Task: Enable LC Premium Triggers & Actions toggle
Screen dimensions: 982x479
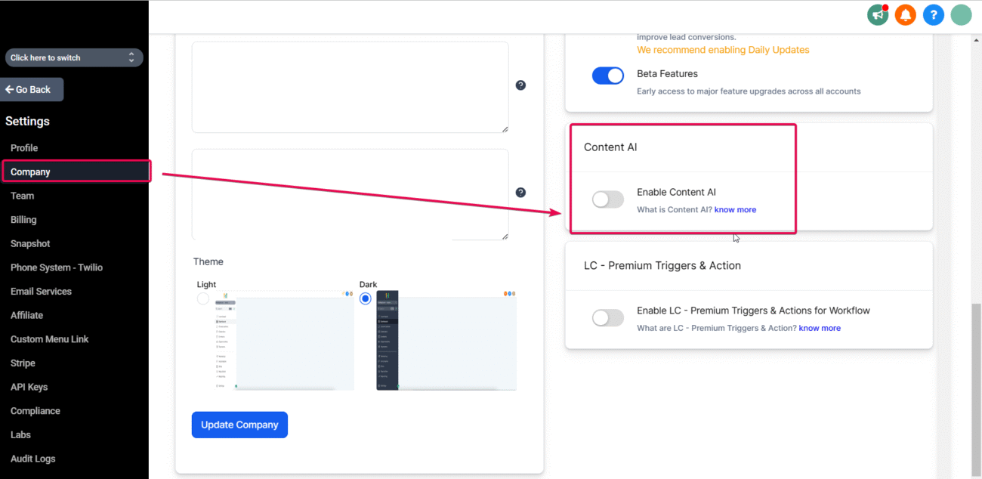Action: tap(608, 318)
